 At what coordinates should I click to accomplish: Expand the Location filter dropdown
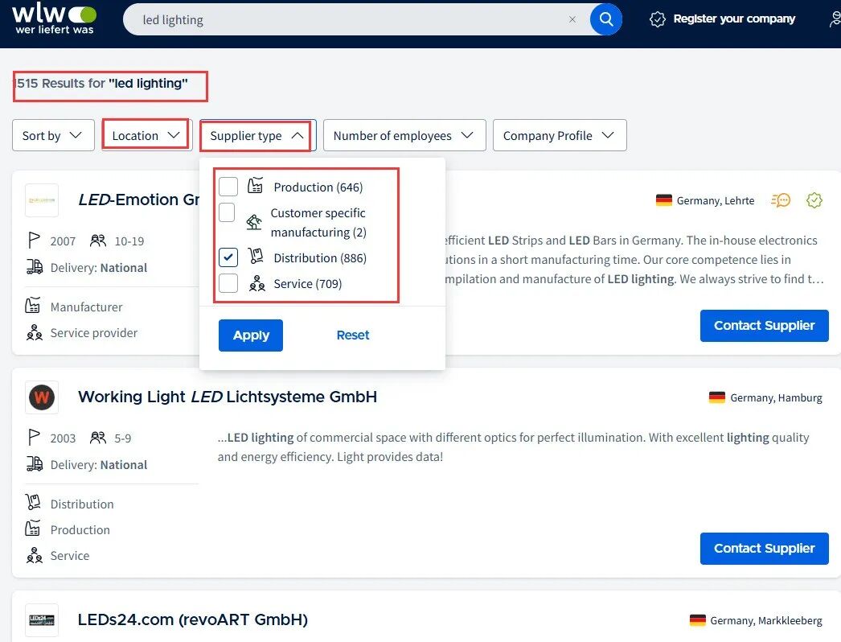pyautogui.click(x=146, y=136)
